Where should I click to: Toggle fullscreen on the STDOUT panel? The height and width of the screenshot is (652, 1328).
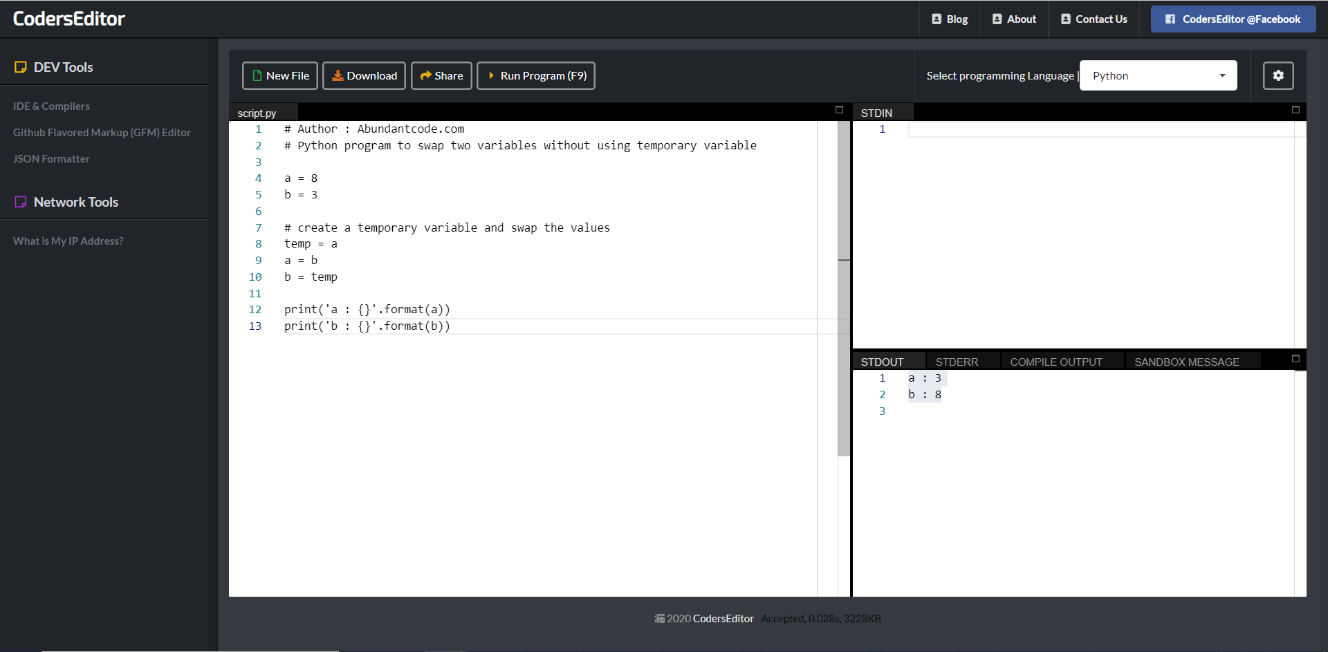click(x=1295, y=358)
